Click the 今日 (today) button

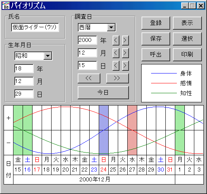[103, 92]
